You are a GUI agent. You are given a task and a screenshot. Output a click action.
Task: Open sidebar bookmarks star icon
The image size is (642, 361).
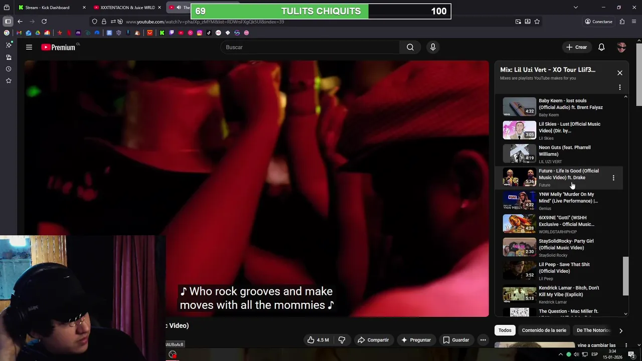click(8, 81)
